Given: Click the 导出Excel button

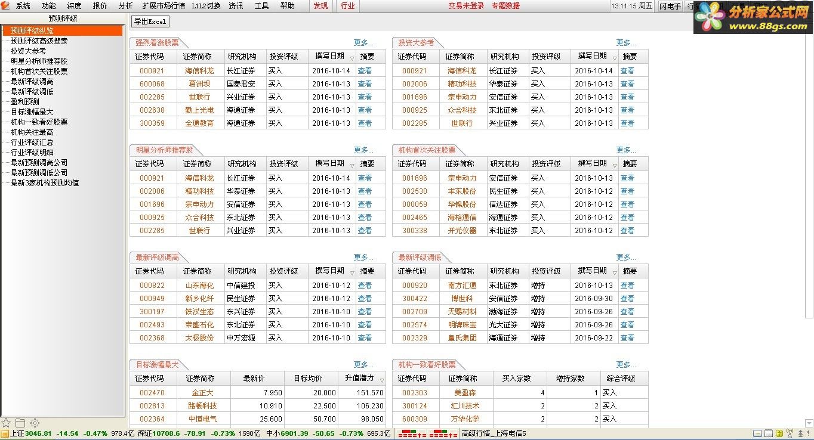Looking at the screenshot, I should click(150, 21).
